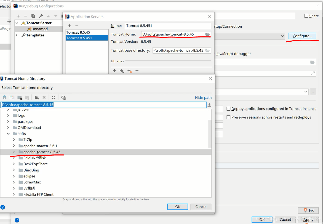Add new run configuration with plus

18,16
